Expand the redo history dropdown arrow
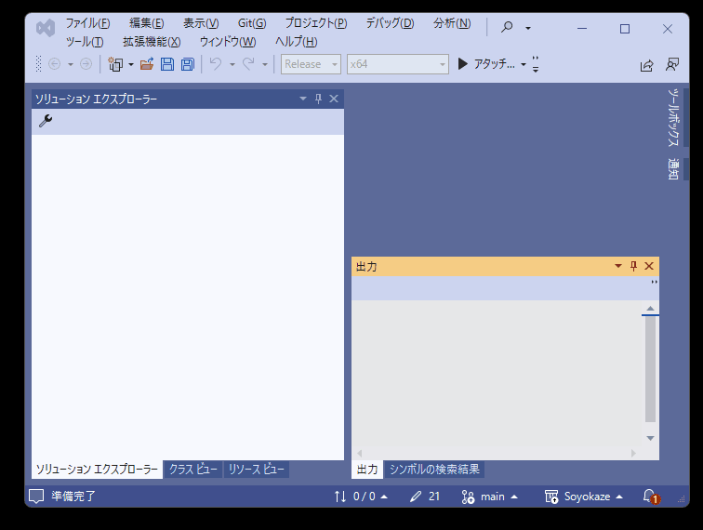The image size is (703, 530). [x=265, y=64]
